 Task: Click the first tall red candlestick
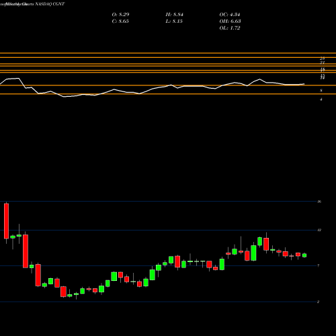click(7, 221)
